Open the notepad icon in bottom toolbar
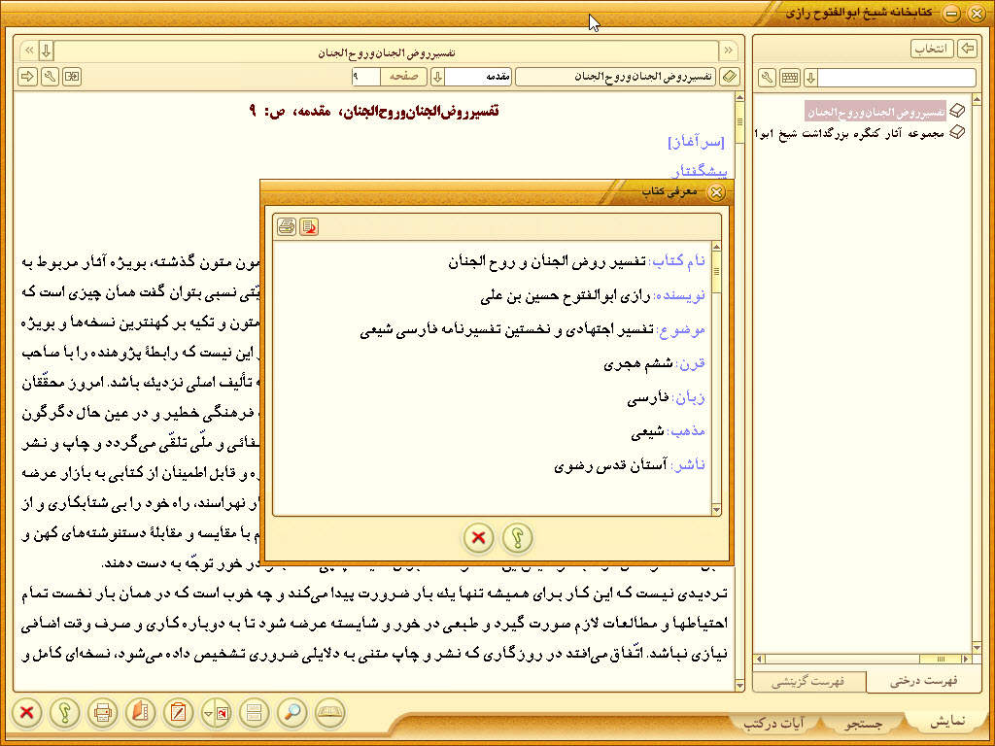Screen dimensions: 995x746 [x=179, y=712]
